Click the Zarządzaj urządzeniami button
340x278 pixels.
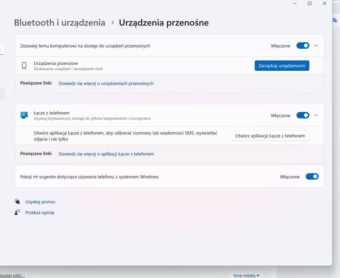282,65
